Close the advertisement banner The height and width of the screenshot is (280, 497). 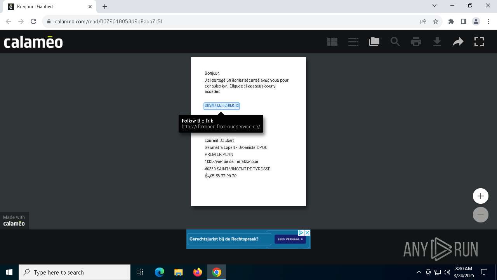(x=307, y=233)
